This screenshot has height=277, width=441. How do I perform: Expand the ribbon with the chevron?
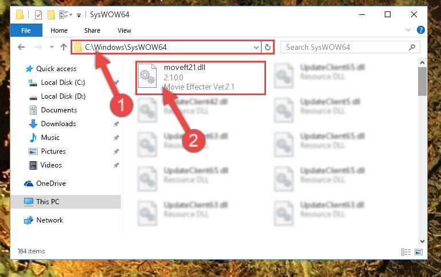tap(408, 30)
